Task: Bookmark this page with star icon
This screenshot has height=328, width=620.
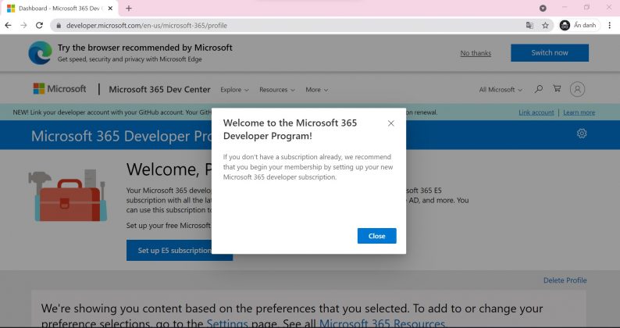Action: click(545, 25)
